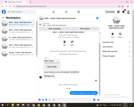Choose a sticker icon in composer

point(46,100)
